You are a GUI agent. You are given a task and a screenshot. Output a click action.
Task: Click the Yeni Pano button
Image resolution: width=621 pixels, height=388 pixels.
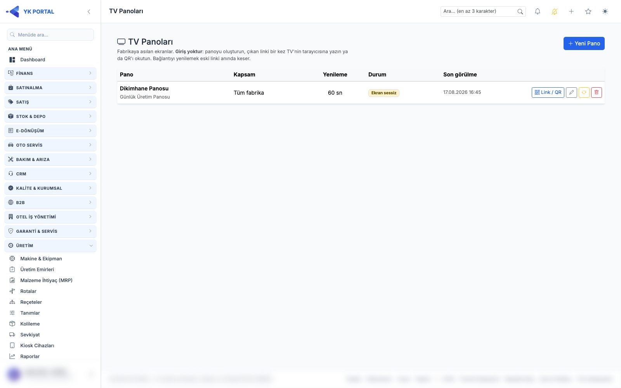(584, 43)
